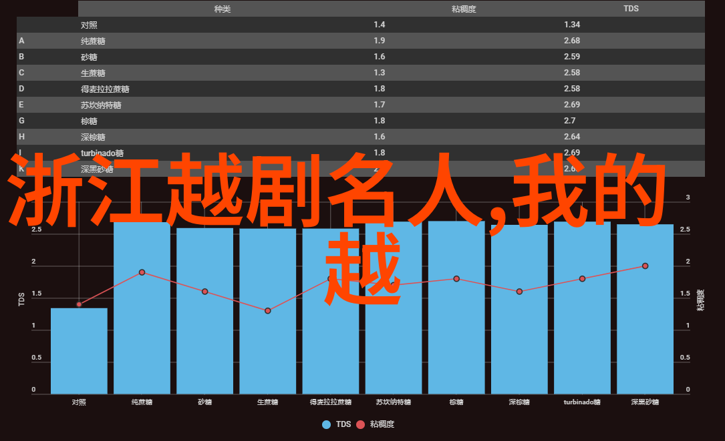725x441 pixels.
Task: Click row letter A in the table
Action: [x=21, y=41]
